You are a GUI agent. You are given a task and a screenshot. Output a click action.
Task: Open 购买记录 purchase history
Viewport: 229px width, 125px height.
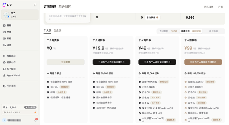click(x=208, y=7)
